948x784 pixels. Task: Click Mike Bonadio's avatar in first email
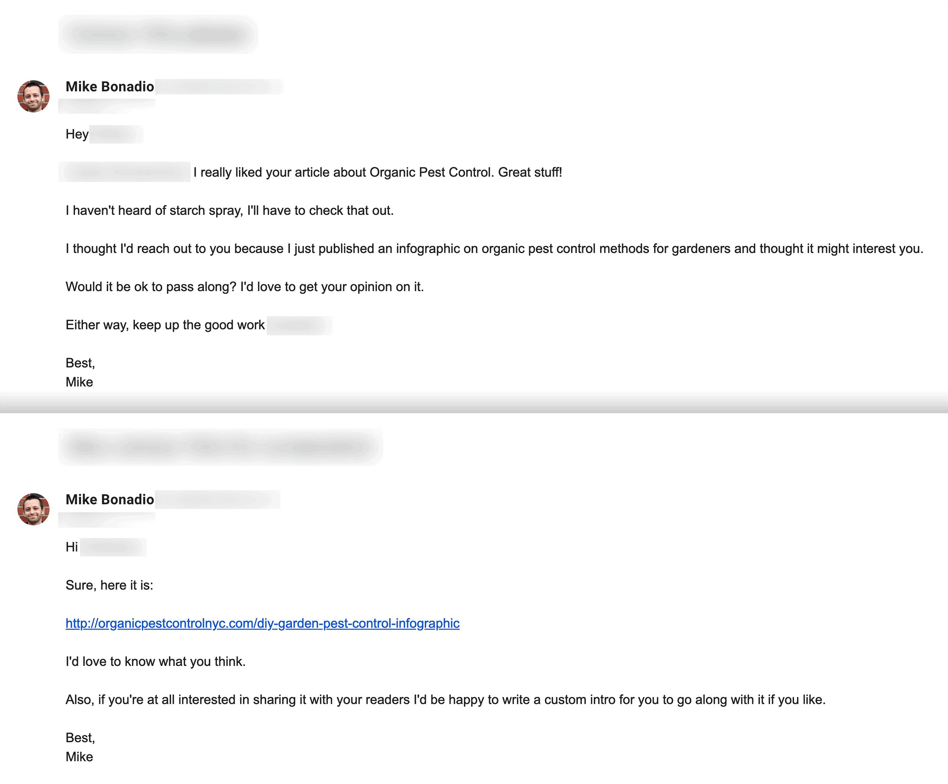click(x=33, y=96)
